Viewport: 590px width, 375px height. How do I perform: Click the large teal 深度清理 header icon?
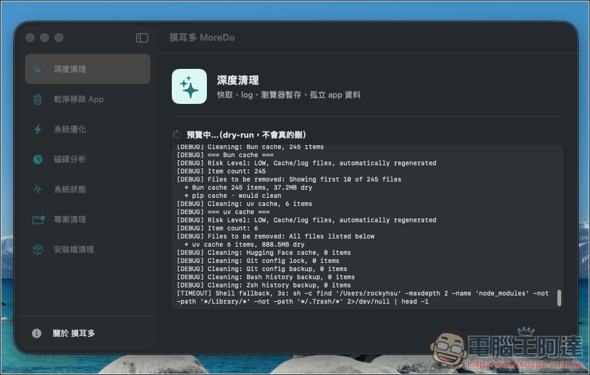(x=189, y=86)
